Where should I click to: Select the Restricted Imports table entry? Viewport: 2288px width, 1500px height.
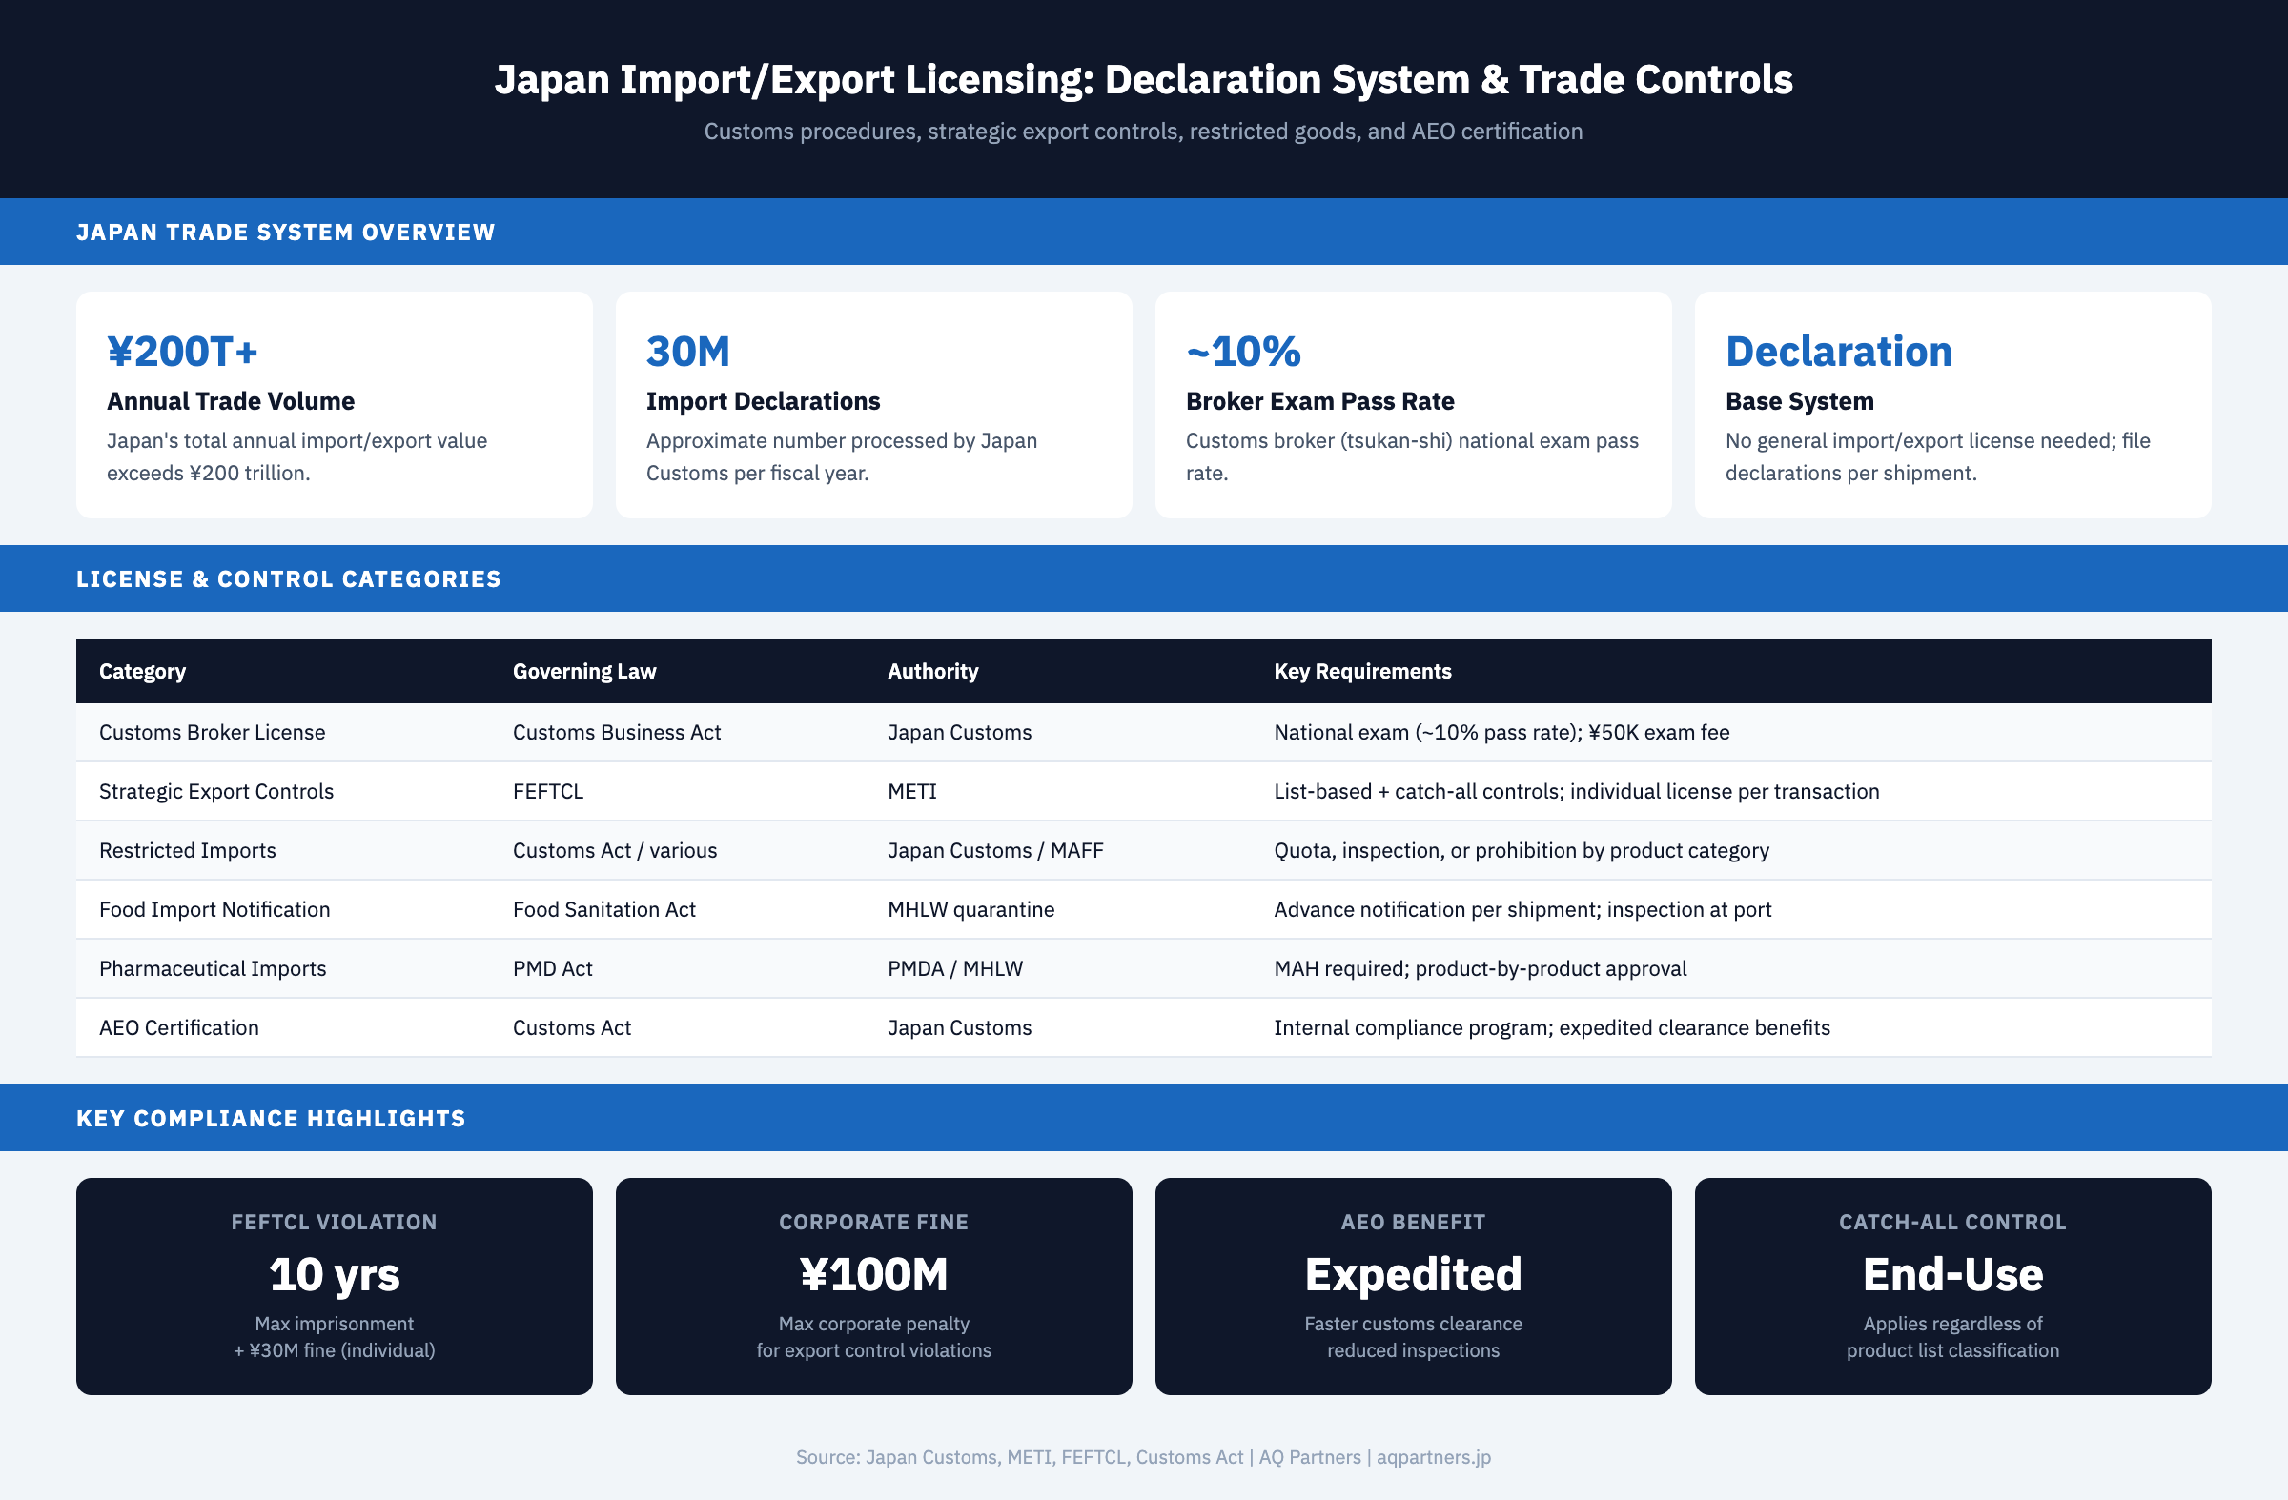click(1144, 849)
